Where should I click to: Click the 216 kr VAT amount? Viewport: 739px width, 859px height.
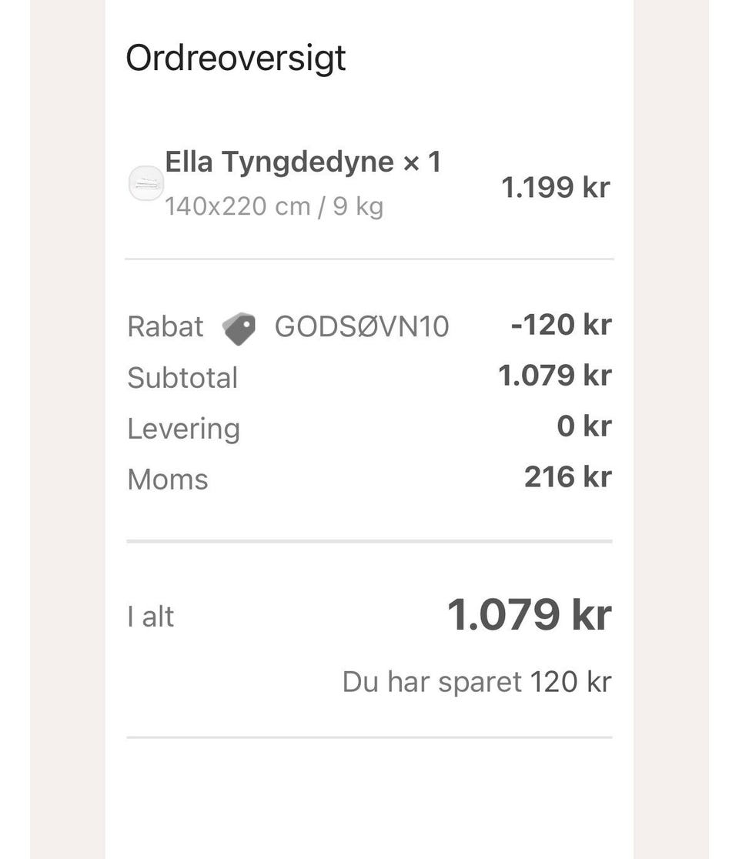click(567, 477)
